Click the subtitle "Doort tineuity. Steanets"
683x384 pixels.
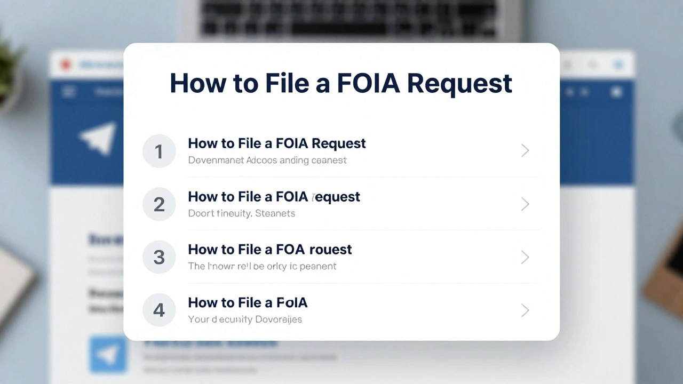(241, 213)
